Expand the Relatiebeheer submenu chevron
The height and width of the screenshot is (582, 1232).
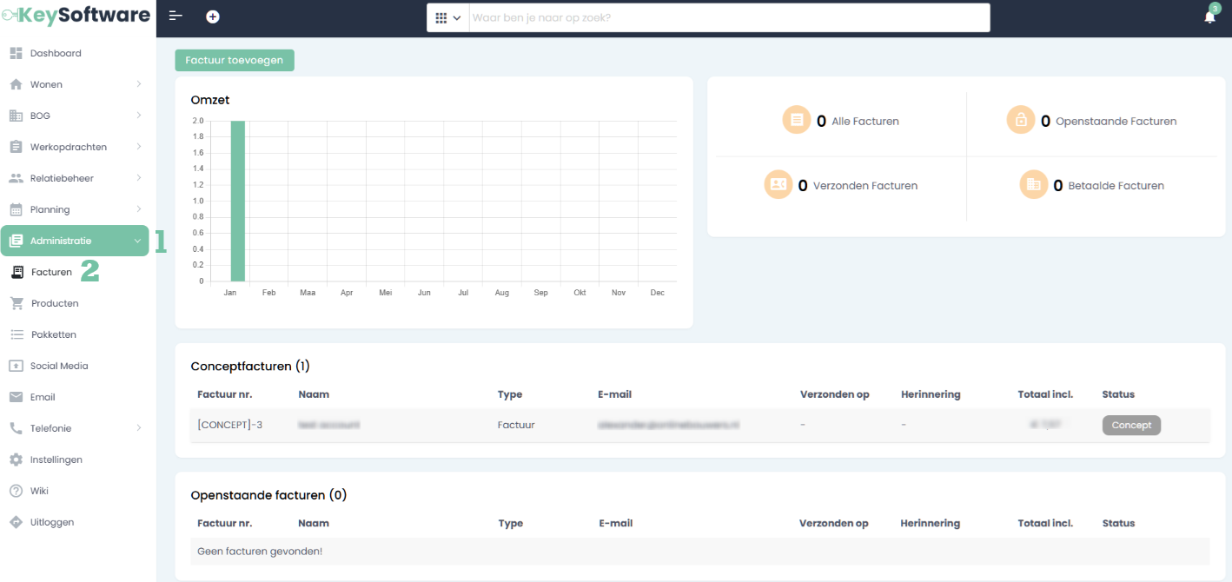[x=139, y=178]
